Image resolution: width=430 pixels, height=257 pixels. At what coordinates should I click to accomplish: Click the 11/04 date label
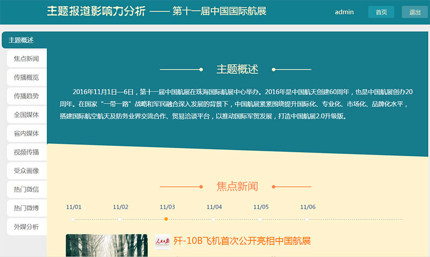(214, 207)
